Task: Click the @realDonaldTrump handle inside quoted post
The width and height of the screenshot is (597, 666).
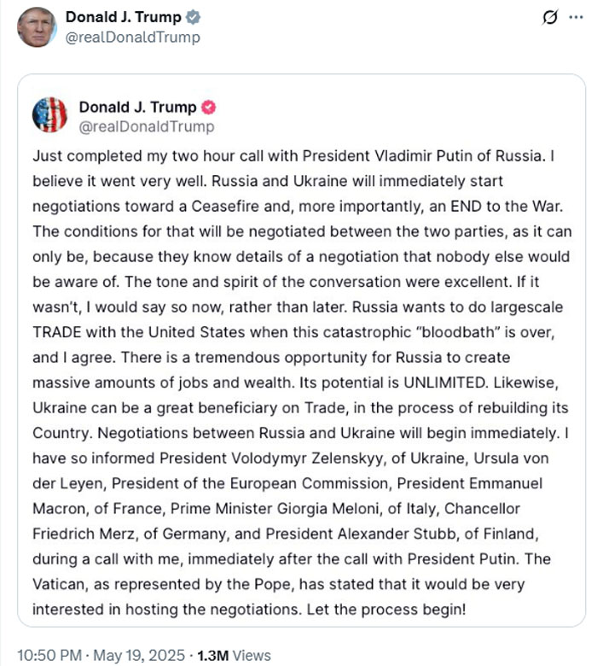Action: (x=147, y=127)
